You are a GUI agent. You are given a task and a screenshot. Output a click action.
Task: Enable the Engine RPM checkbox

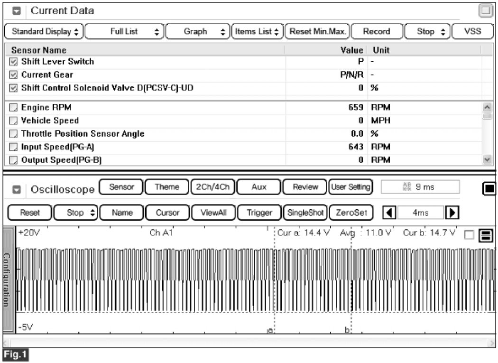[x=13, y=108]
